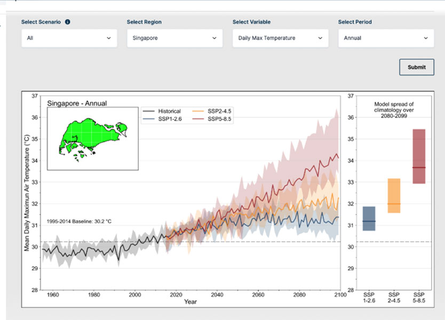
Task: Click the Year x-axis label
Action: point(190,302)
